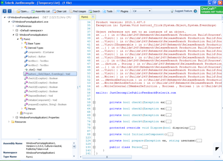
Task: Expand the check3 code block on line 69
Action: pos(94,115)
